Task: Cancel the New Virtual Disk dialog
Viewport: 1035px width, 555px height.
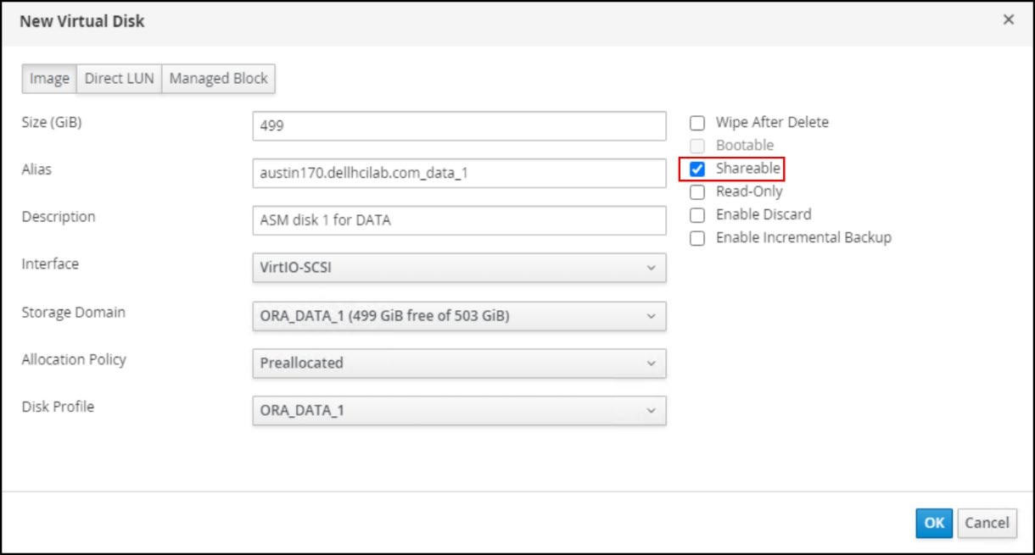Action: pos(987,523)
